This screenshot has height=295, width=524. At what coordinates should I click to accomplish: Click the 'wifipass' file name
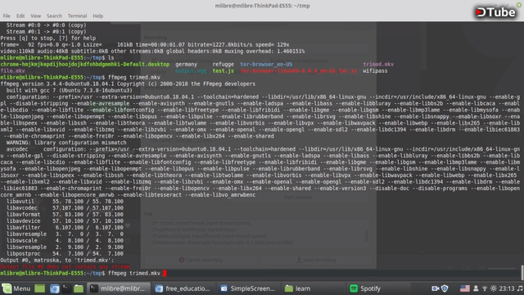375,71
